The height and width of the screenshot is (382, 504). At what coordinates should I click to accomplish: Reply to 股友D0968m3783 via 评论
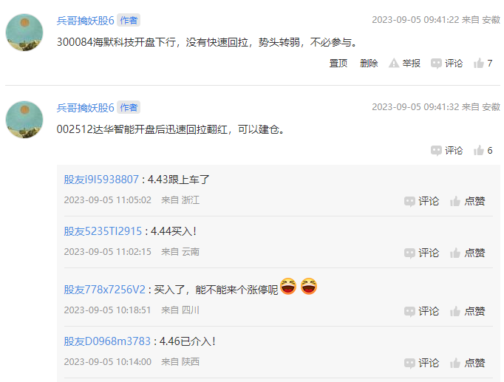(x=421, y=363)
